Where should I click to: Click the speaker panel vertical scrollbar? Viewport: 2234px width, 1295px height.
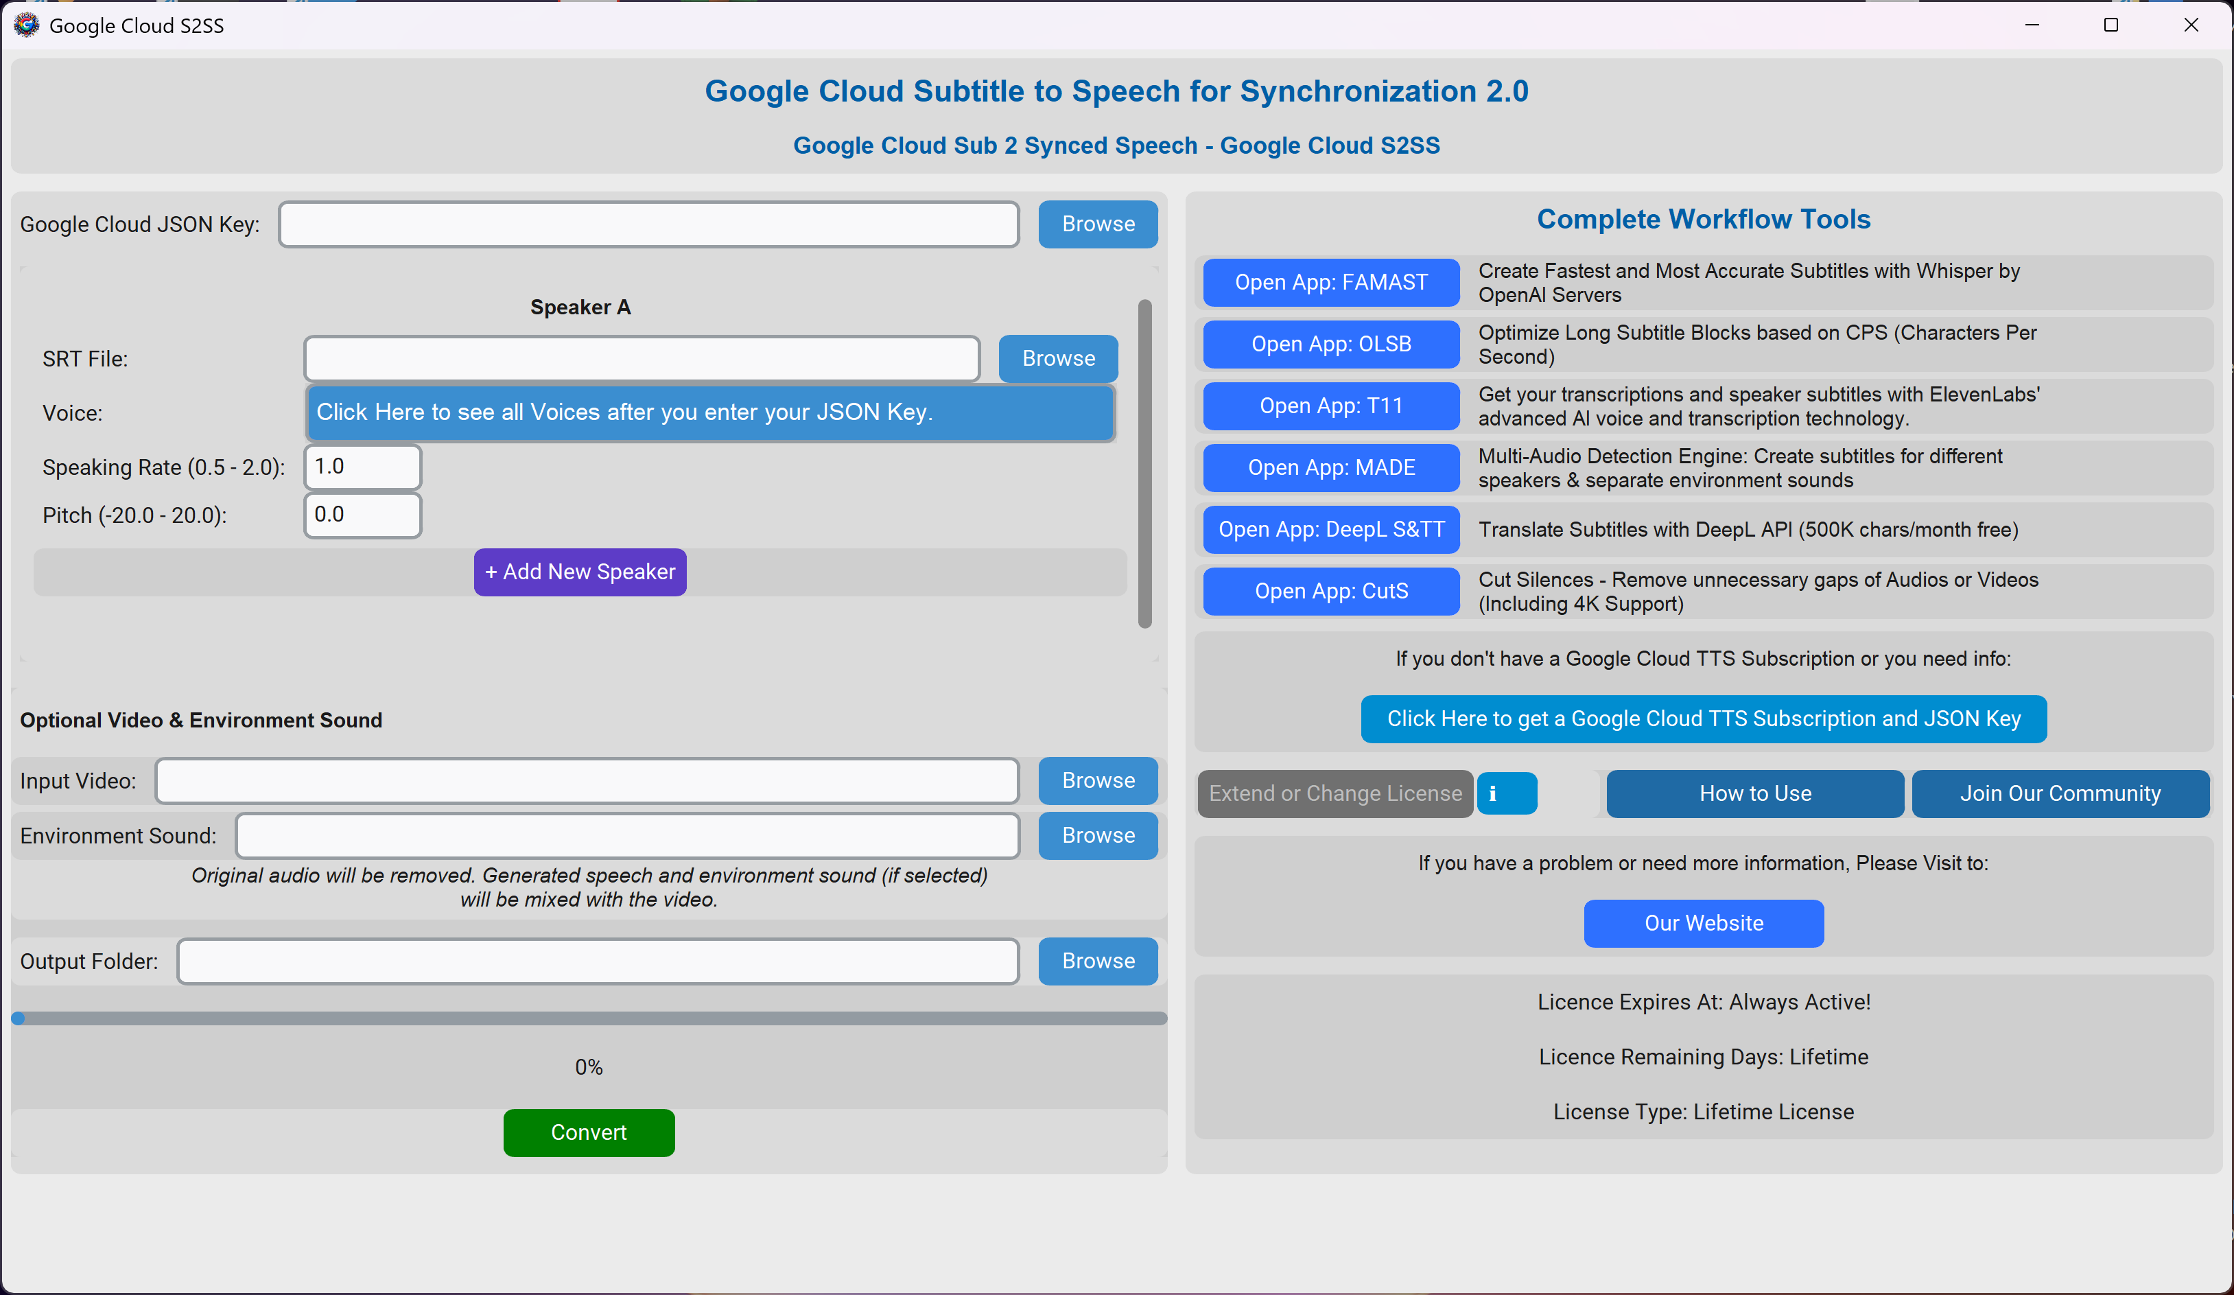[1144, 464]
